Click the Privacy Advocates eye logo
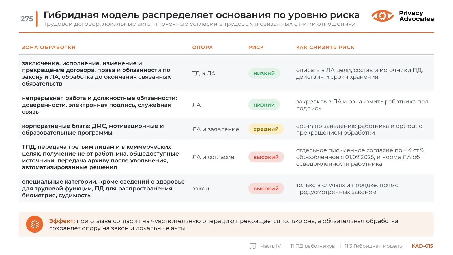Screen dimensions: 453x255 pos(382,16)
